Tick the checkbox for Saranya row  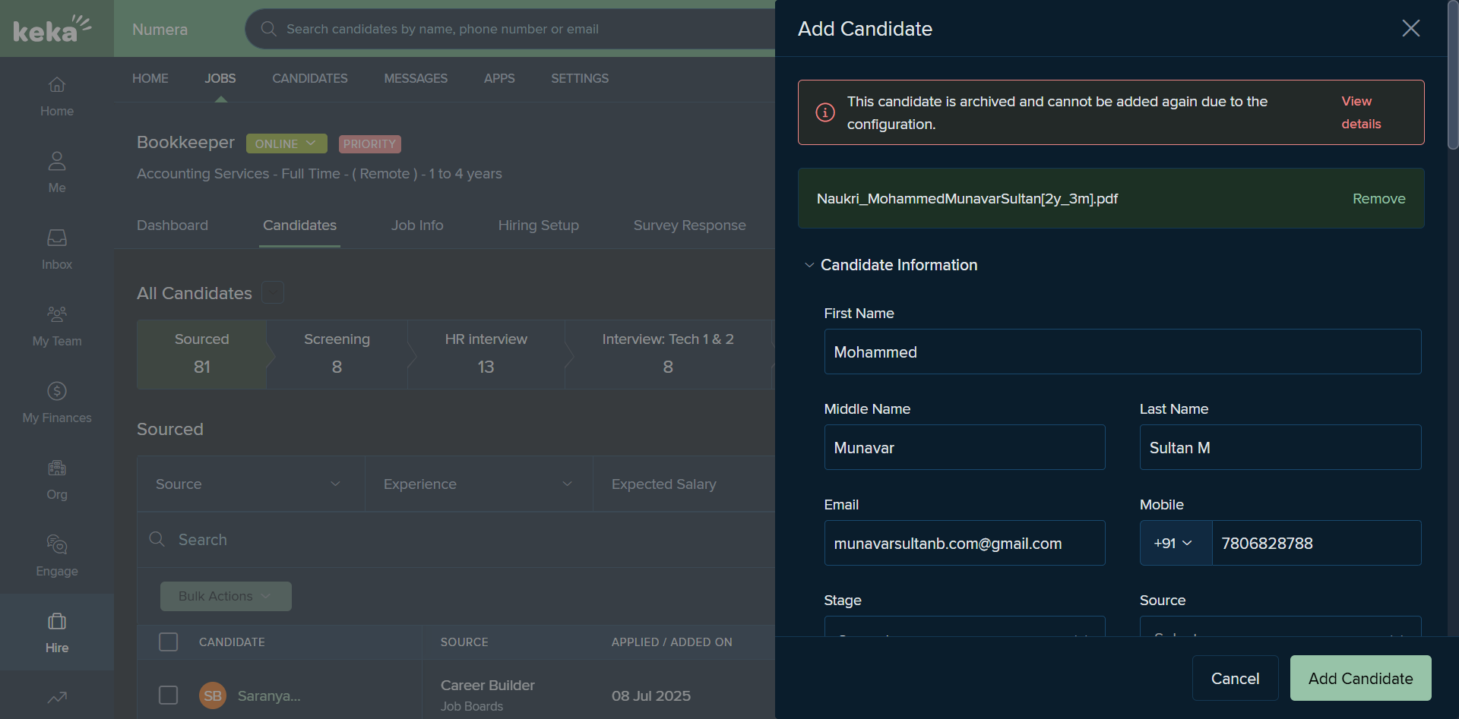168,695
